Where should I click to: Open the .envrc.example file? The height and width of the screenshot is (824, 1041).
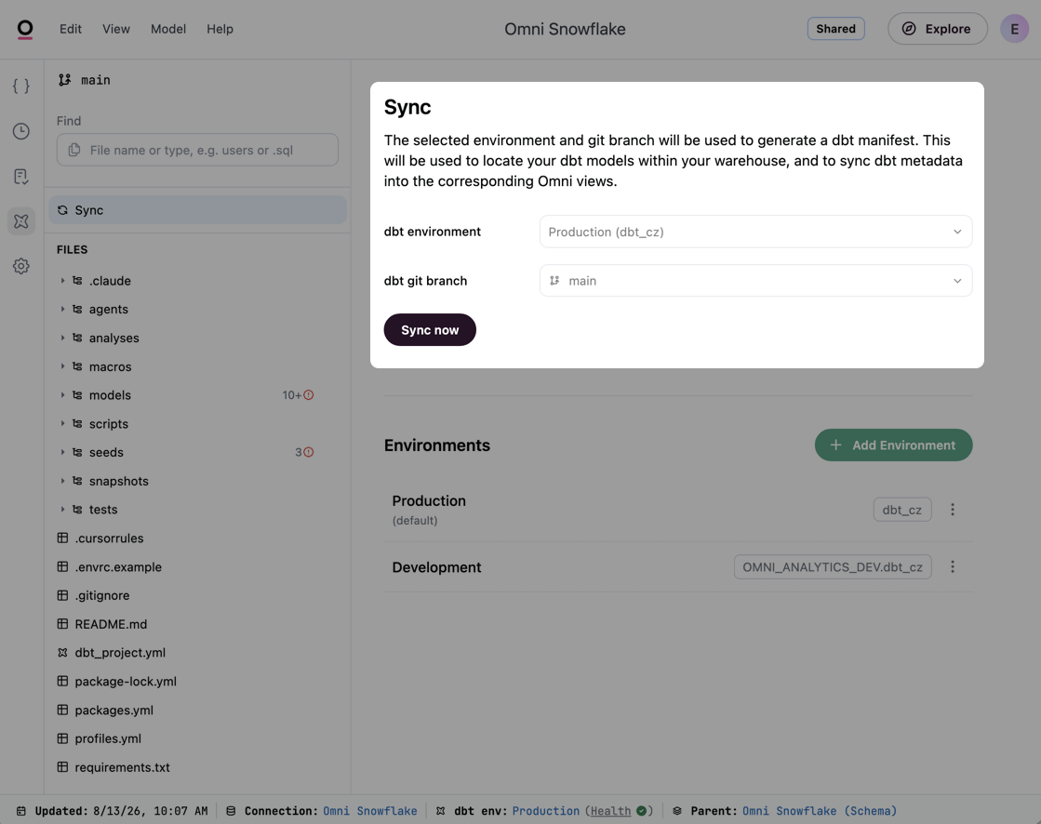[118, 566]
